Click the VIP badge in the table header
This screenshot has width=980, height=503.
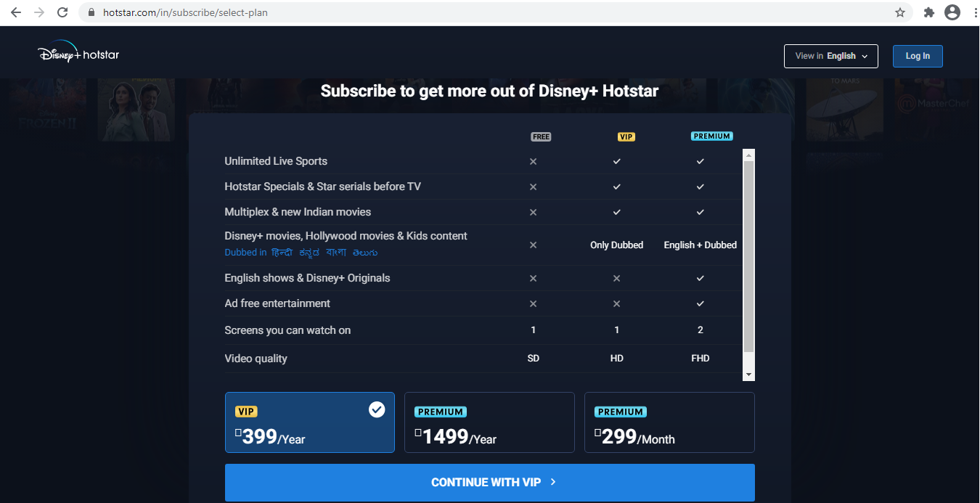(626, 136)
